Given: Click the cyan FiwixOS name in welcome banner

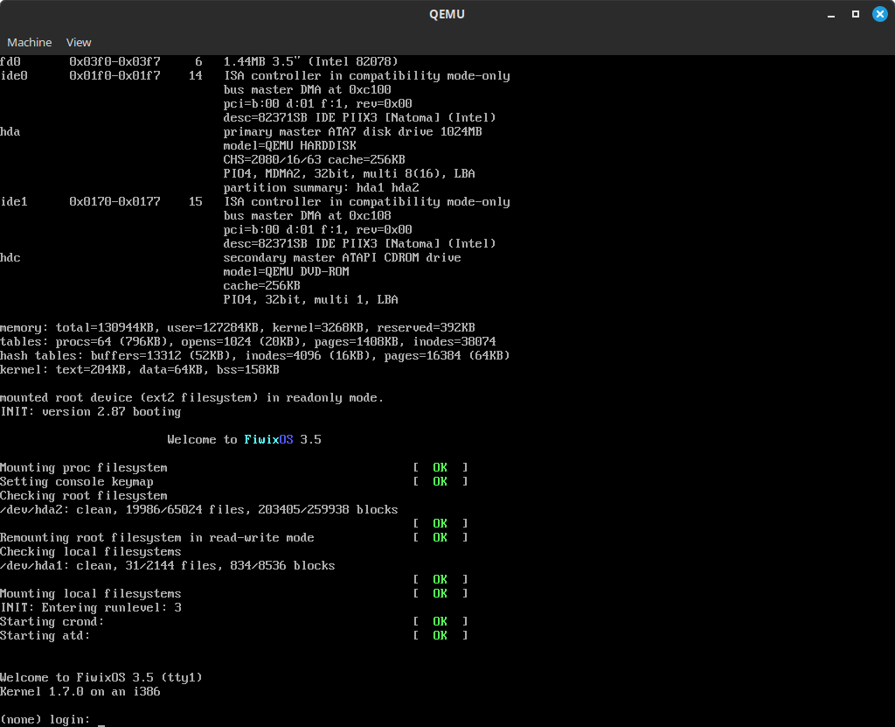Looking at the screenshot, I should [268, 439].
